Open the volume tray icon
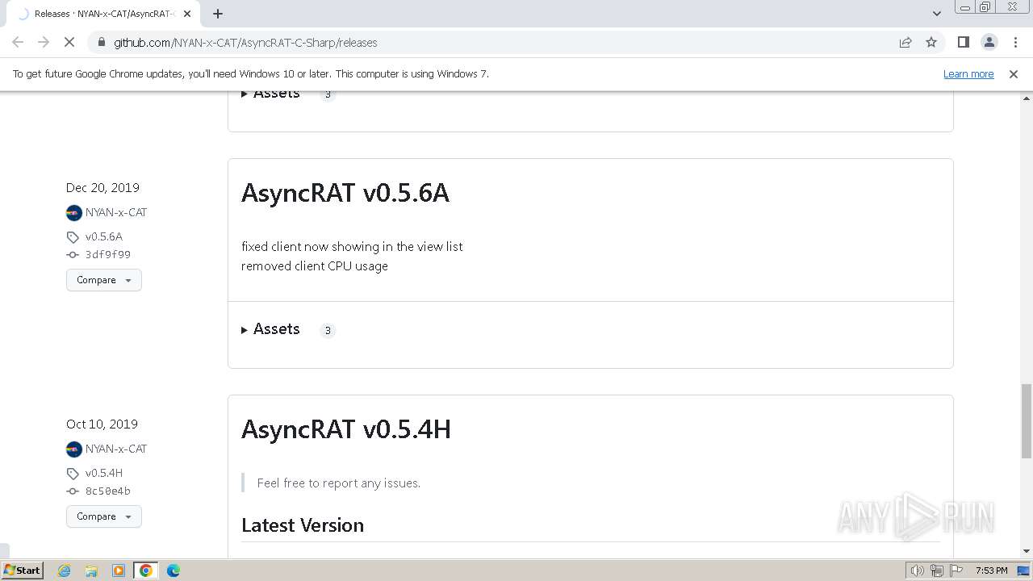 [917, 571]
